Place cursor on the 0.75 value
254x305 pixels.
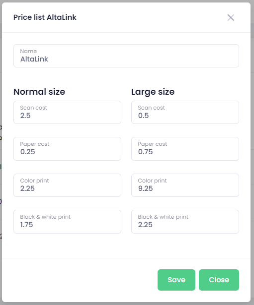[146, 152]
